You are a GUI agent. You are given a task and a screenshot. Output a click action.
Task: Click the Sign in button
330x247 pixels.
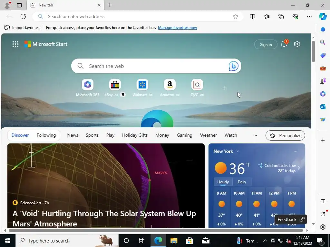click(266, 44)
